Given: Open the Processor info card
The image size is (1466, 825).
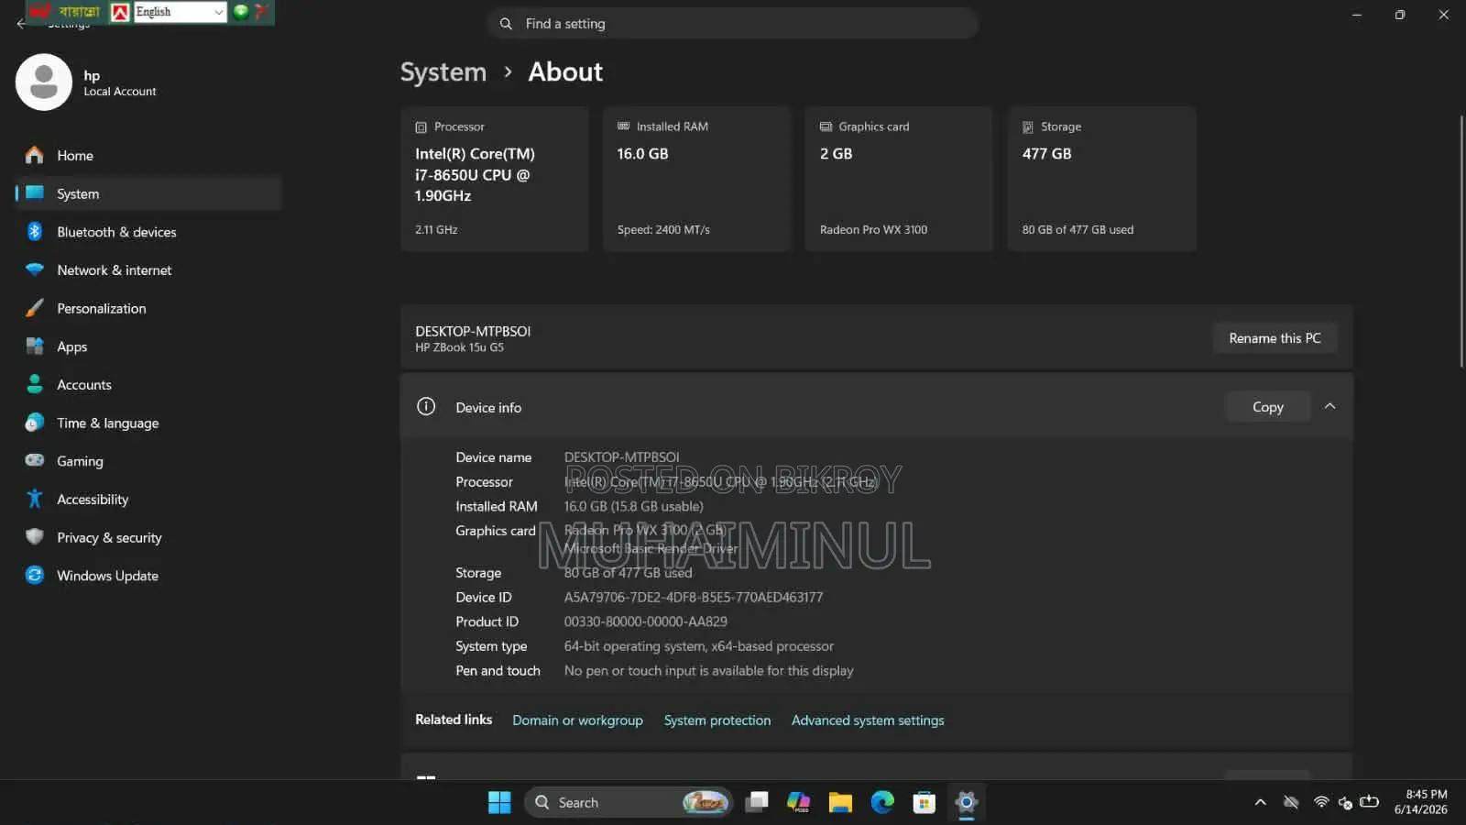Looking at the screenshot, I should coord(495,179).
